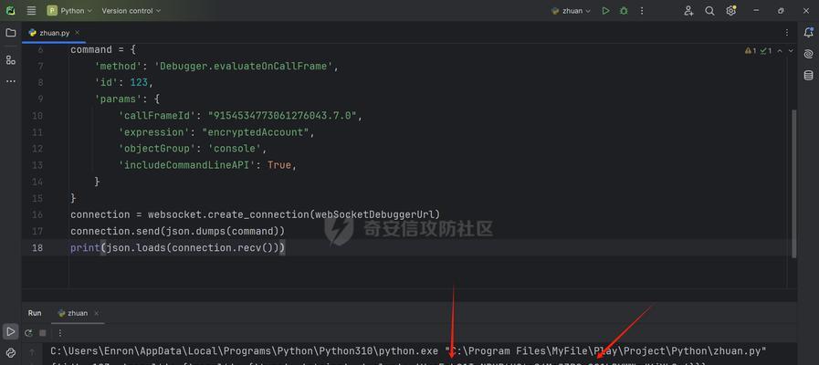Click the editor vertical scrollbar
This screenshot has height=365, width=819.
point(794,183)
